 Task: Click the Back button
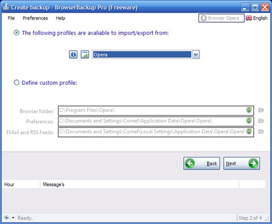(x=202, y=163)
